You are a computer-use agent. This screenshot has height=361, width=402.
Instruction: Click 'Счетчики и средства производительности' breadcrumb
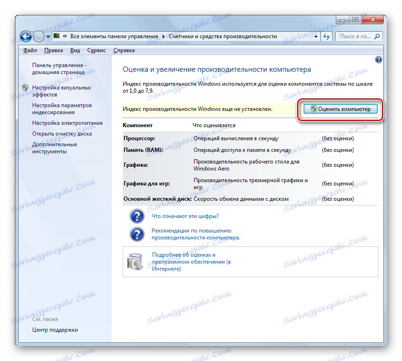pyautogui.click(x=223, y=36)
